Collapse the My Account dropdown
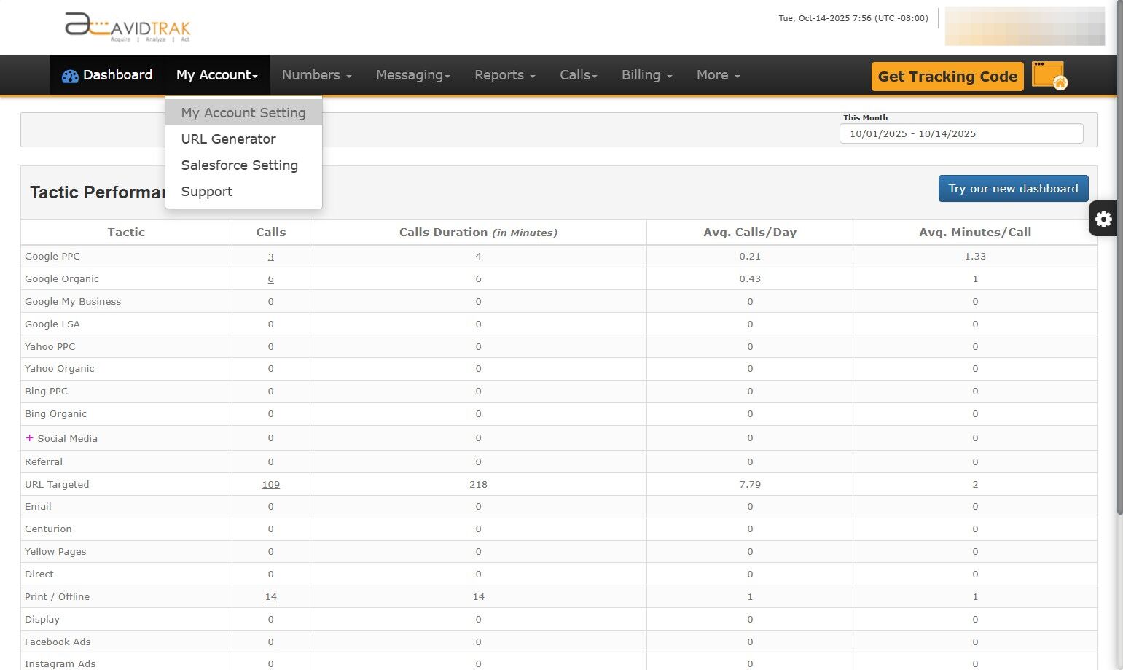Viewport: 1123px width, 670px height. (x=217, y=75)
